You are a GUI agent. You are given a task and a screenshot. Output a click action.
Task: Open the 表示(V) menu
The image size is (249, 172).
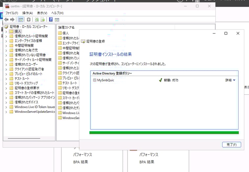42,13
